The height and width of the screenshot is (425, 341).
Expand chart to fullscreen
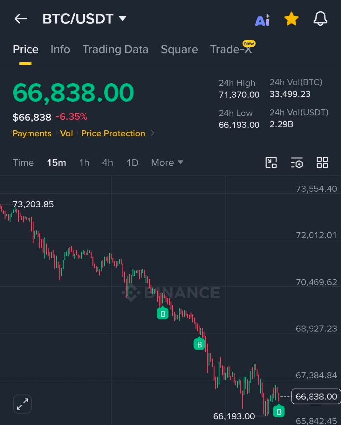22,404
